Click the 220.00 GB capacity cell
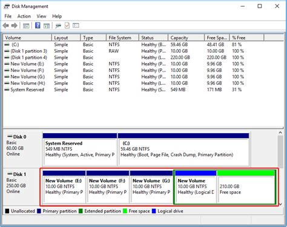This screenshot has height=227, width=287. [180, 58]
